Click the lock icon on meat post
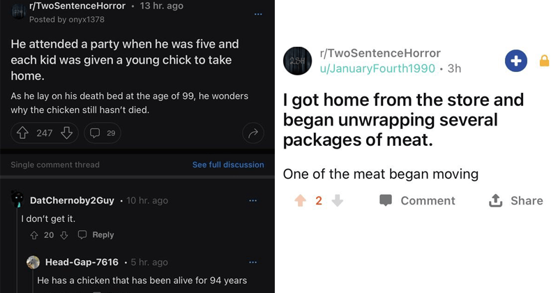The width and height of the screenshot is (558, 293). point(545,61)
